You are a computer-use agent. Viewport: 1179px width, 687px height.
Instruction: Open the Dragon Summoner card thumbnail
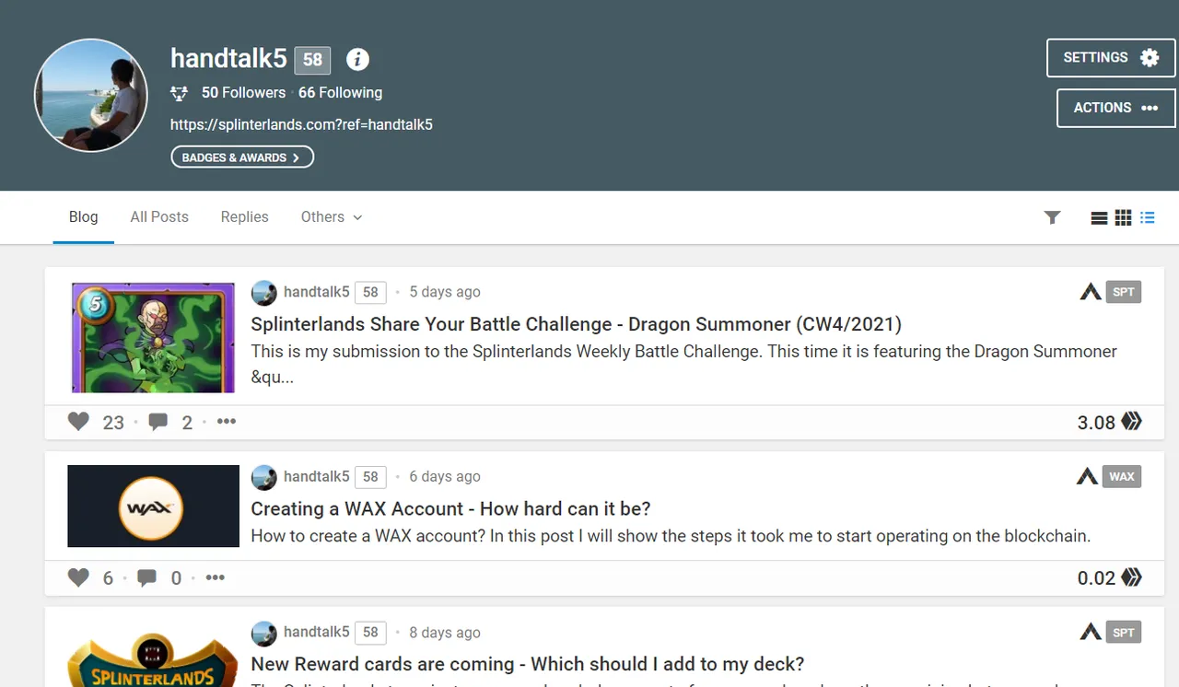pyautogui.click(x=153, y=337)
